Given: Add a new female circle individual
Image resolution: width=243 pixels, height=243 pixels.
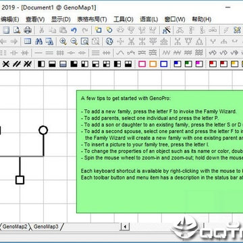Looking at the screenshot, I should [x=109, y=30].
